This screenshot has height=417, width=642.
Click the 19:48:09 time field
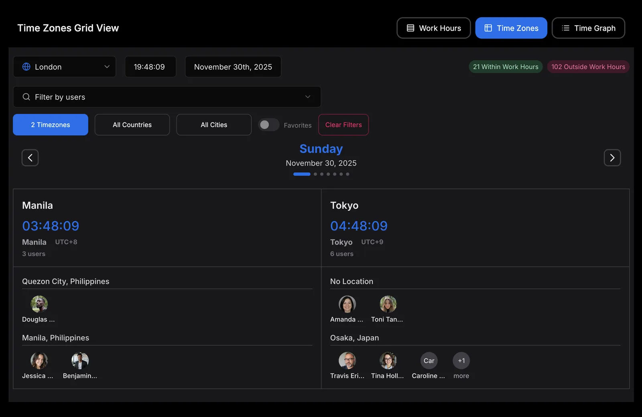pyautogui.click(x=150, y=67)
